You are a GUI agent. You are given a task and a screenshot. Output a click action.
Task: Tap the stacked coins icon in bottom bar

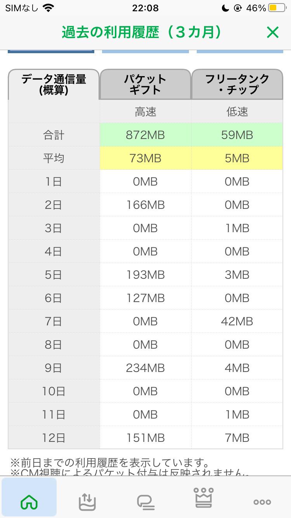click(x=146, y=502)
